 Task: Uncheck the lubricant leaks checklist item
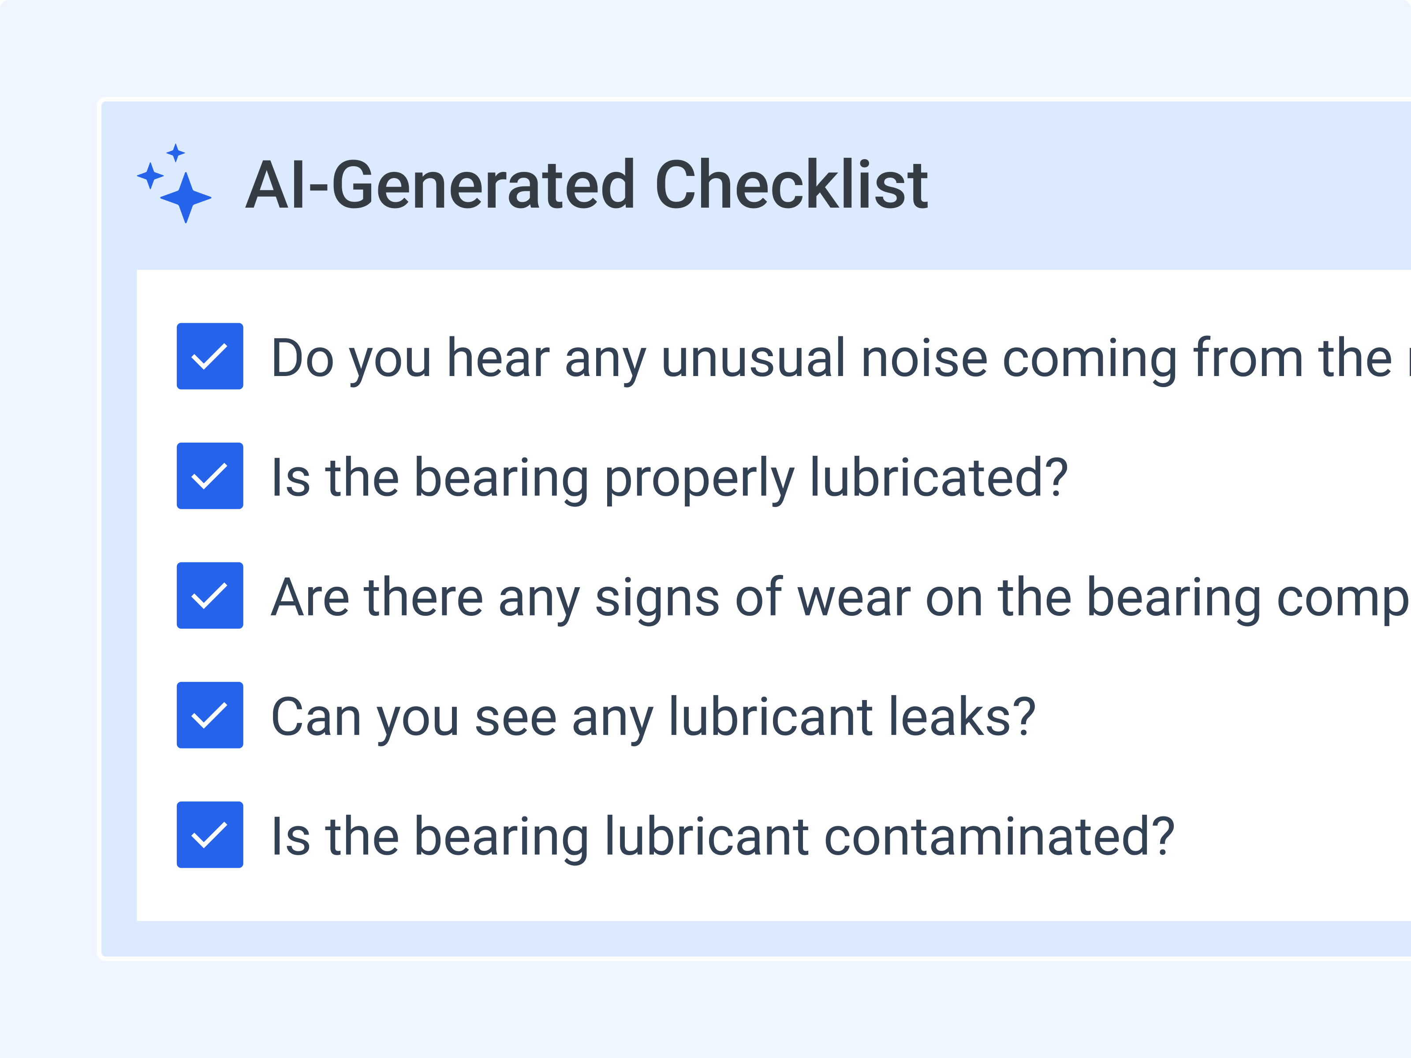coord(209,714)
